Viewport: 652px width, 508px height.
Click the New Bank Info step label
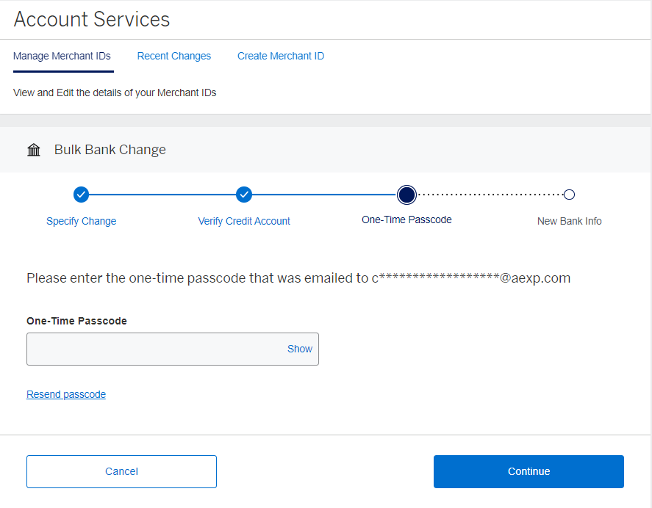click(x=569, y=221)
